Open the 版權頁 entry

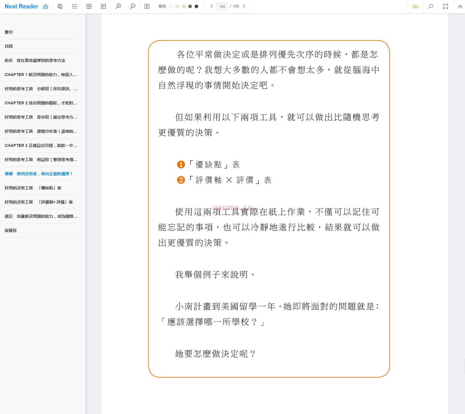(41, 230)
